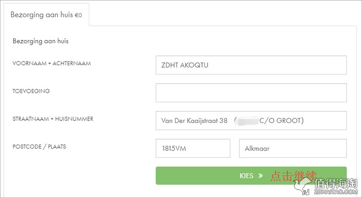Select the postcode field showing 1815VM
The height and width of the screenshot is (198, 362).
pyautogui.click(x=193, y=148)
